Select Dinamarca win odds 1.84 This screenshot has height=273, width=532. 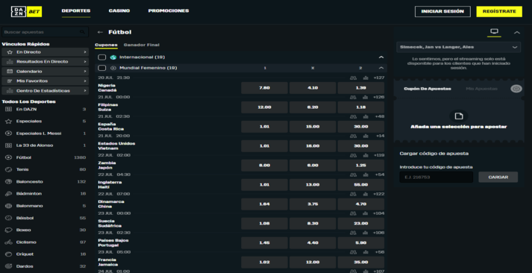tap(264, 204)
